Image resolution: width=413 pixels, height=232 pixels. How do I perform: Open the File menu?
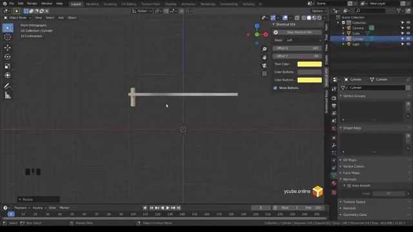point(12,4)
